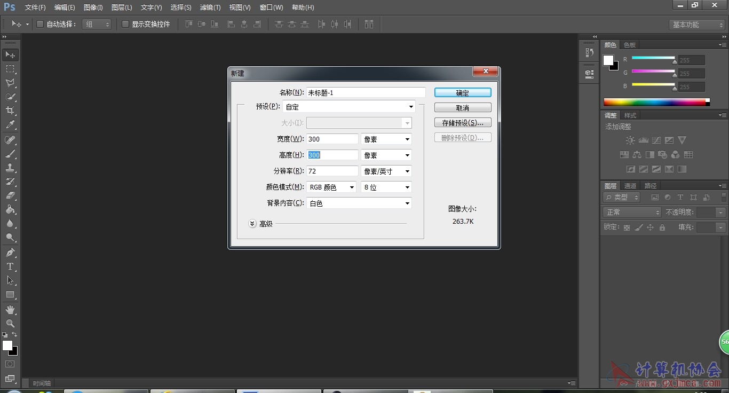729x393 pixels.
Task: Toggle lock all icon
Action: [x=662, y=227]
